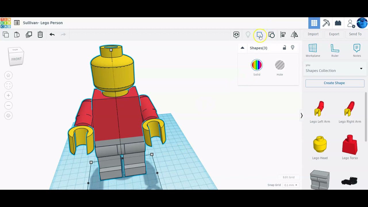368x207 pixels.
Task: Select the Lego Head shape
Action: [320, 148]
